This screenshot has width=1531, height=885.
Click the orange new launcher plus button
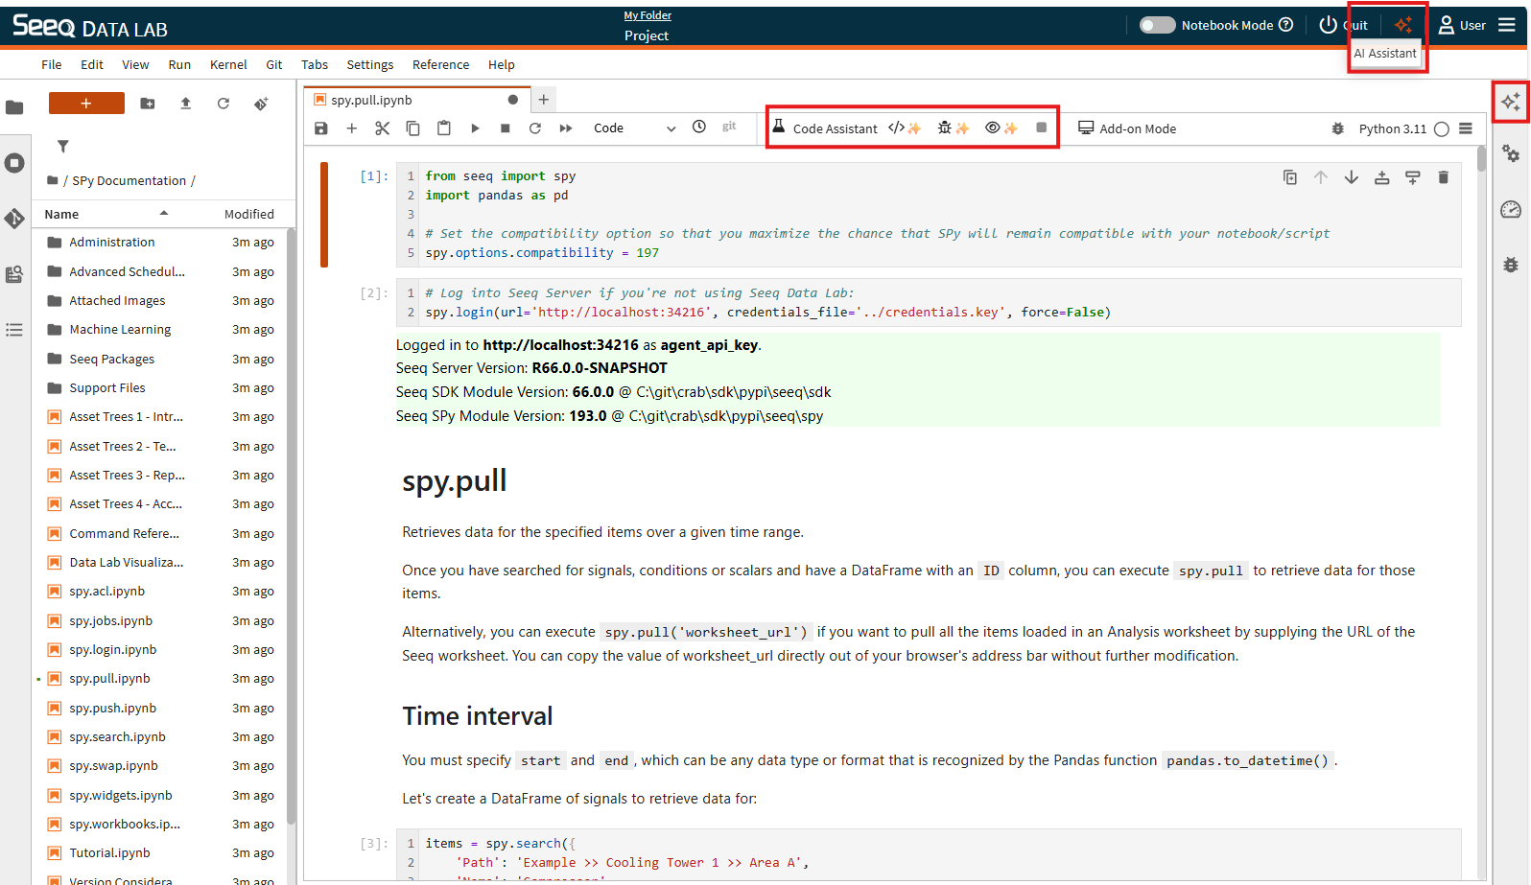click(x=86, y=103)
